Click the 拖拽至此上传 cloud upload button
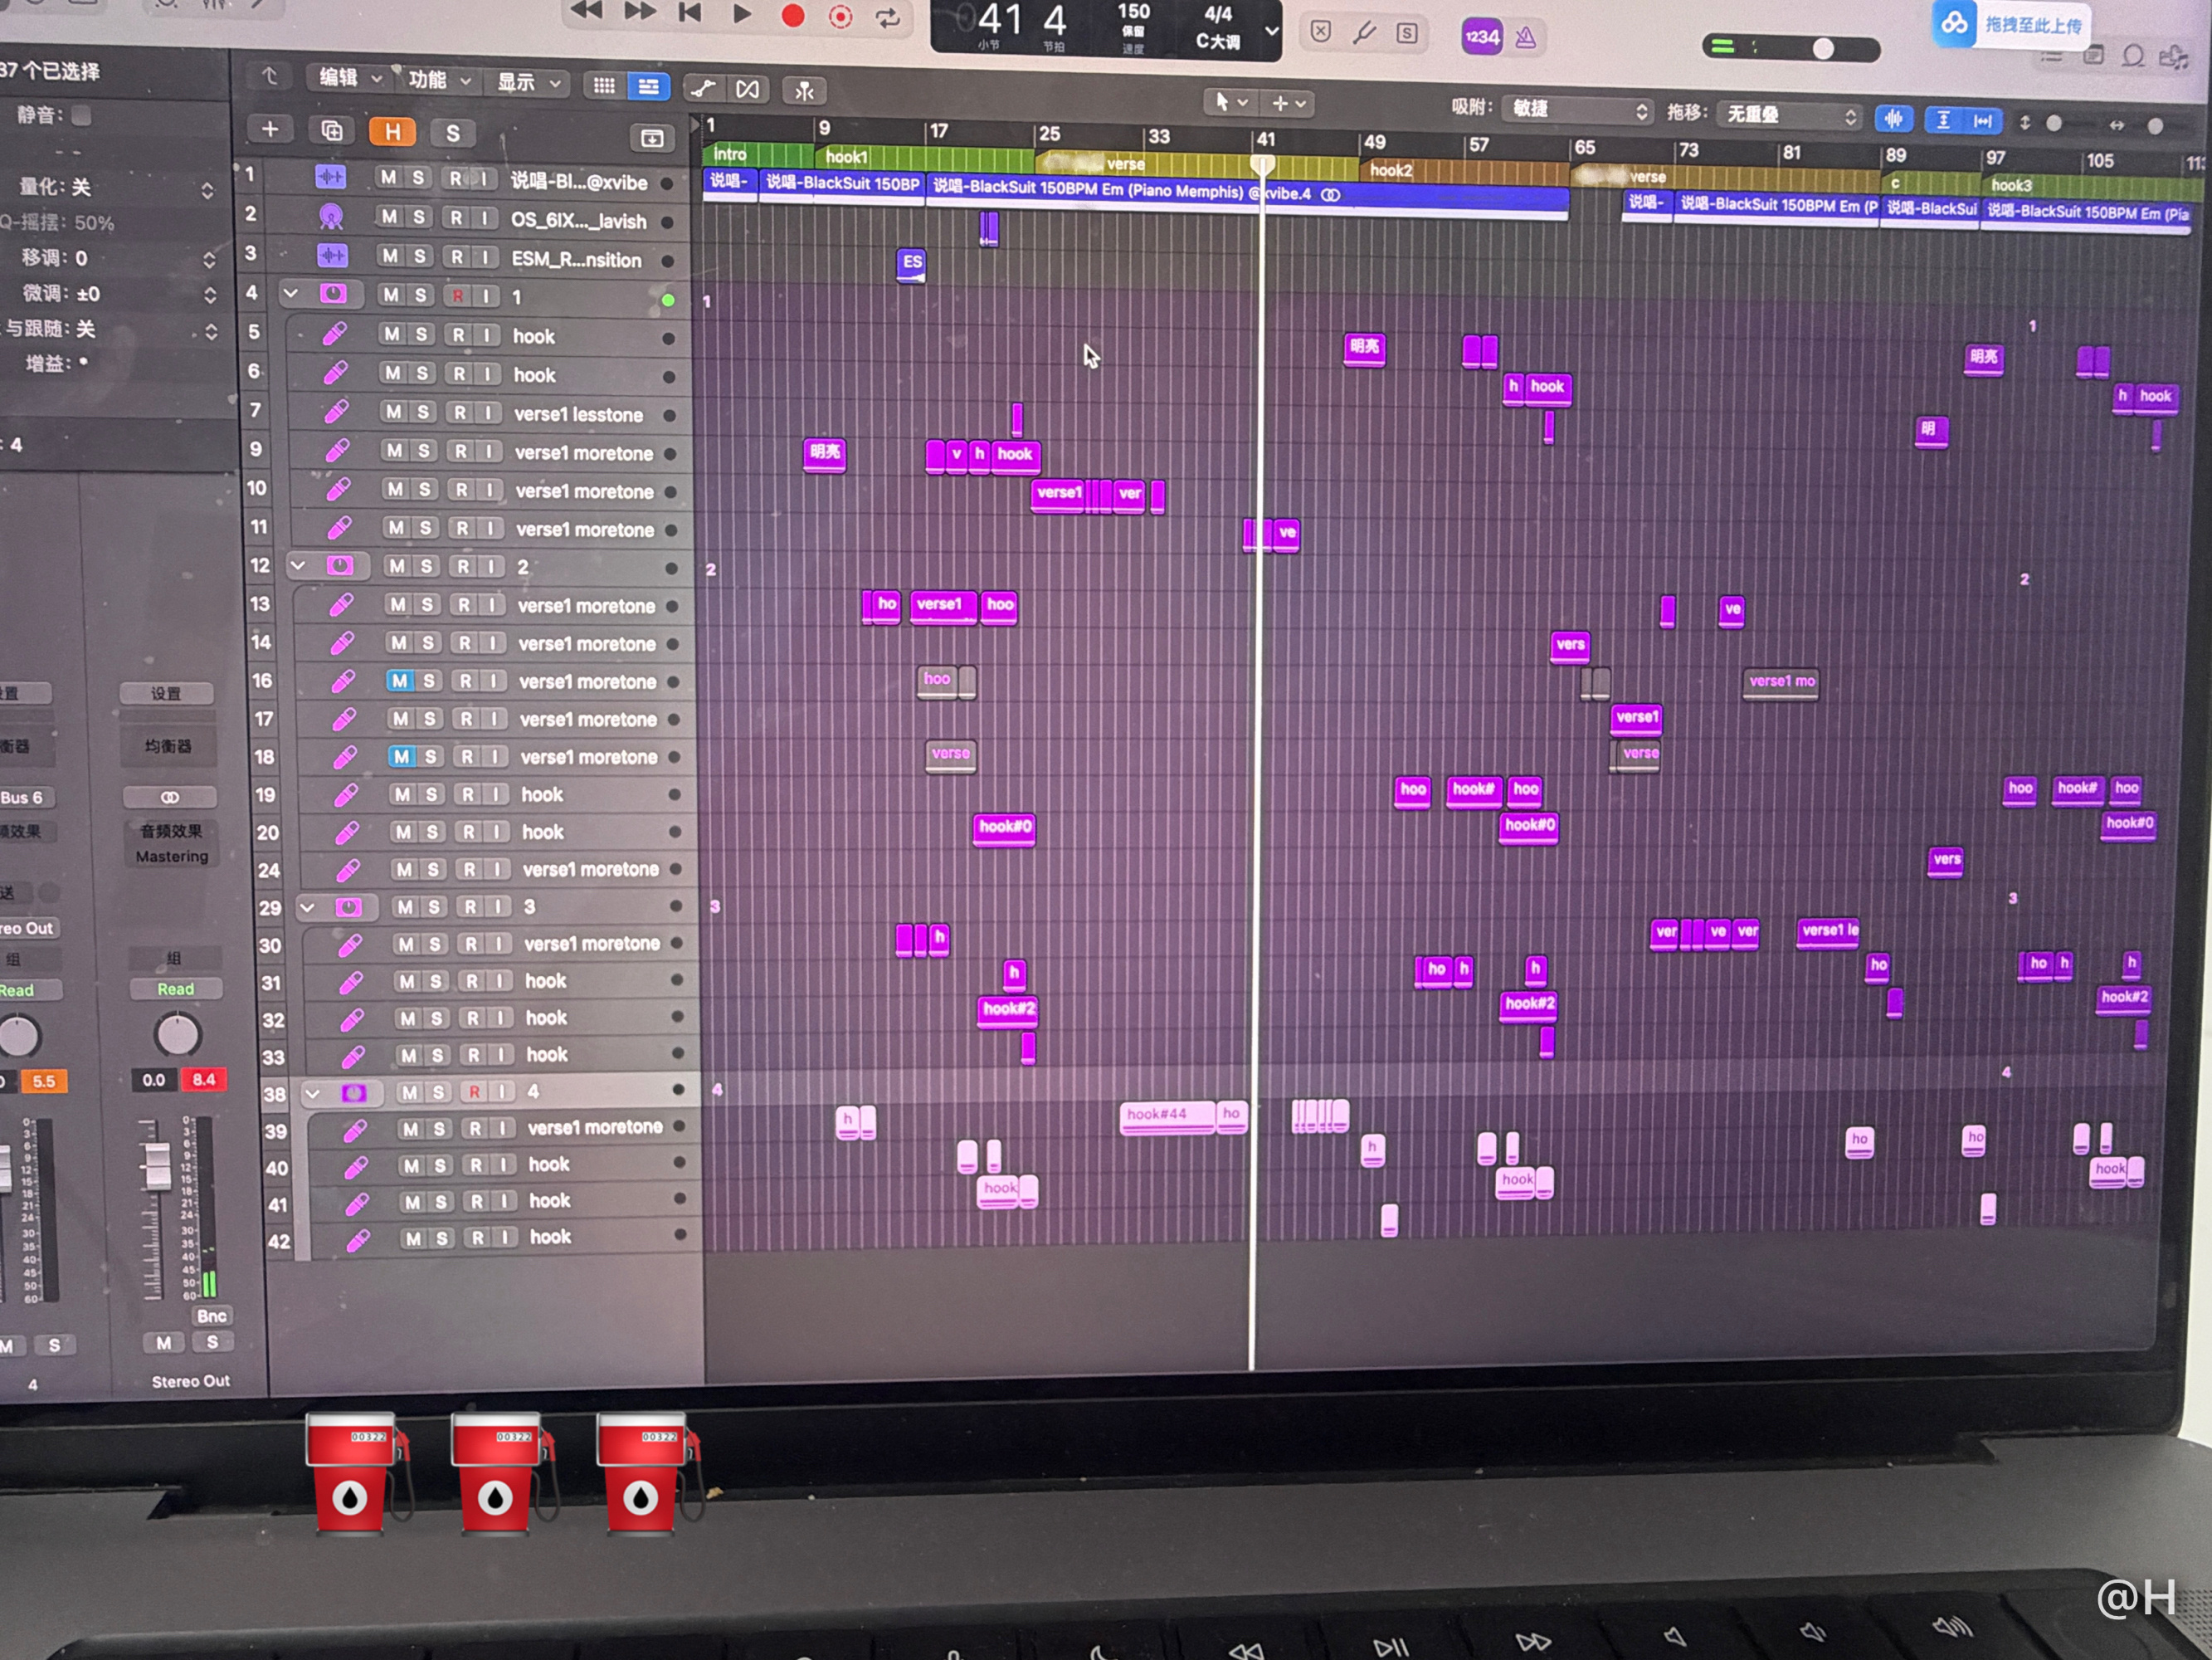 point(2012,24)
